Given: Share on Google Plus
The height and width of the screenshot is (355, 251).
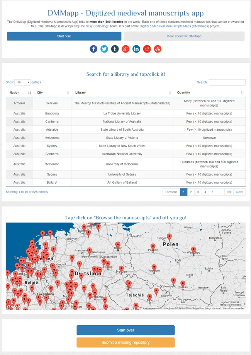Looking at the screenshot, I should [x=126, y=49].
